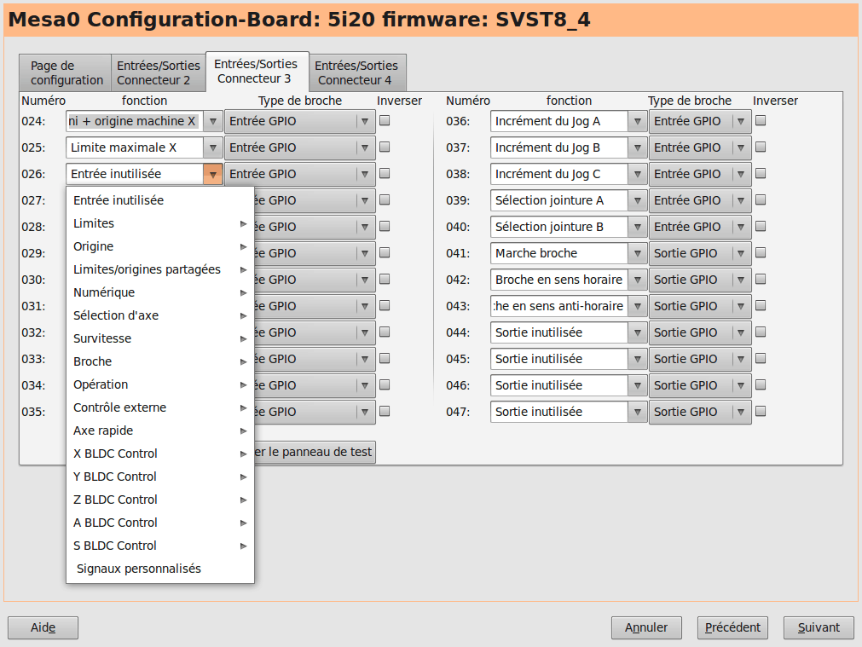Toggle Inverser checkbox for pin 030
This screenshot has width=862, height=647.
pos(385,280)
